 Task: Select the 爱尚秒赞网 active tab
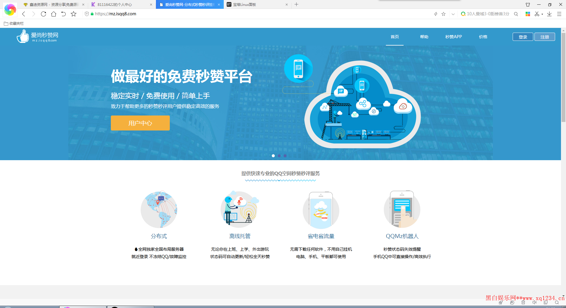[x=189, y=4]
